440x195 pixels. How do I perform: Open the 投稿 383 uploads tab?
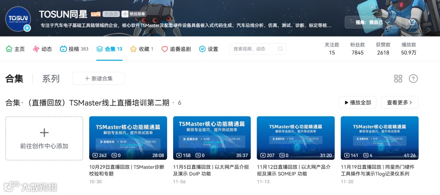[74, 49]
